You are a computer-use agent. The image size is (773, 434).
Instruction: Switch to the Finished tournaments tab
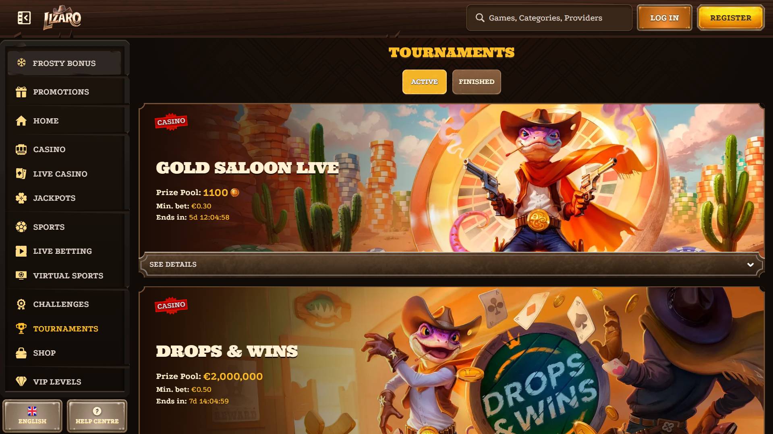point(477,82)
